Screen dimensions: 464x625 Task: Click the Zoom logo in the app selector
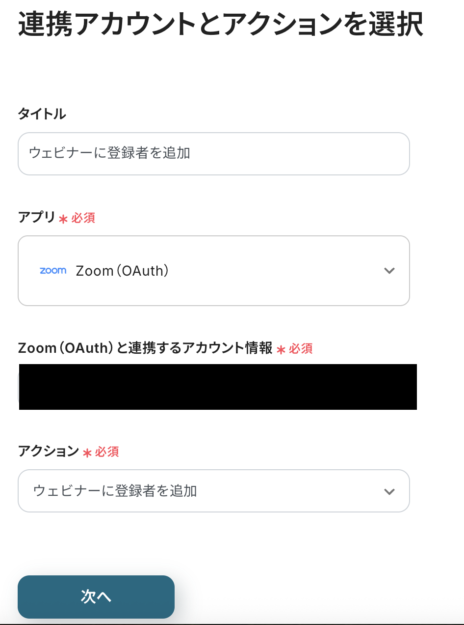click(53, 270)
